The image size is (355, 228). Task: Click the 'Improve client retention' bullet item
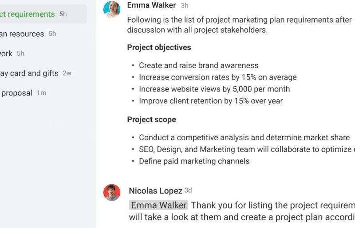[x=211, y=101]
